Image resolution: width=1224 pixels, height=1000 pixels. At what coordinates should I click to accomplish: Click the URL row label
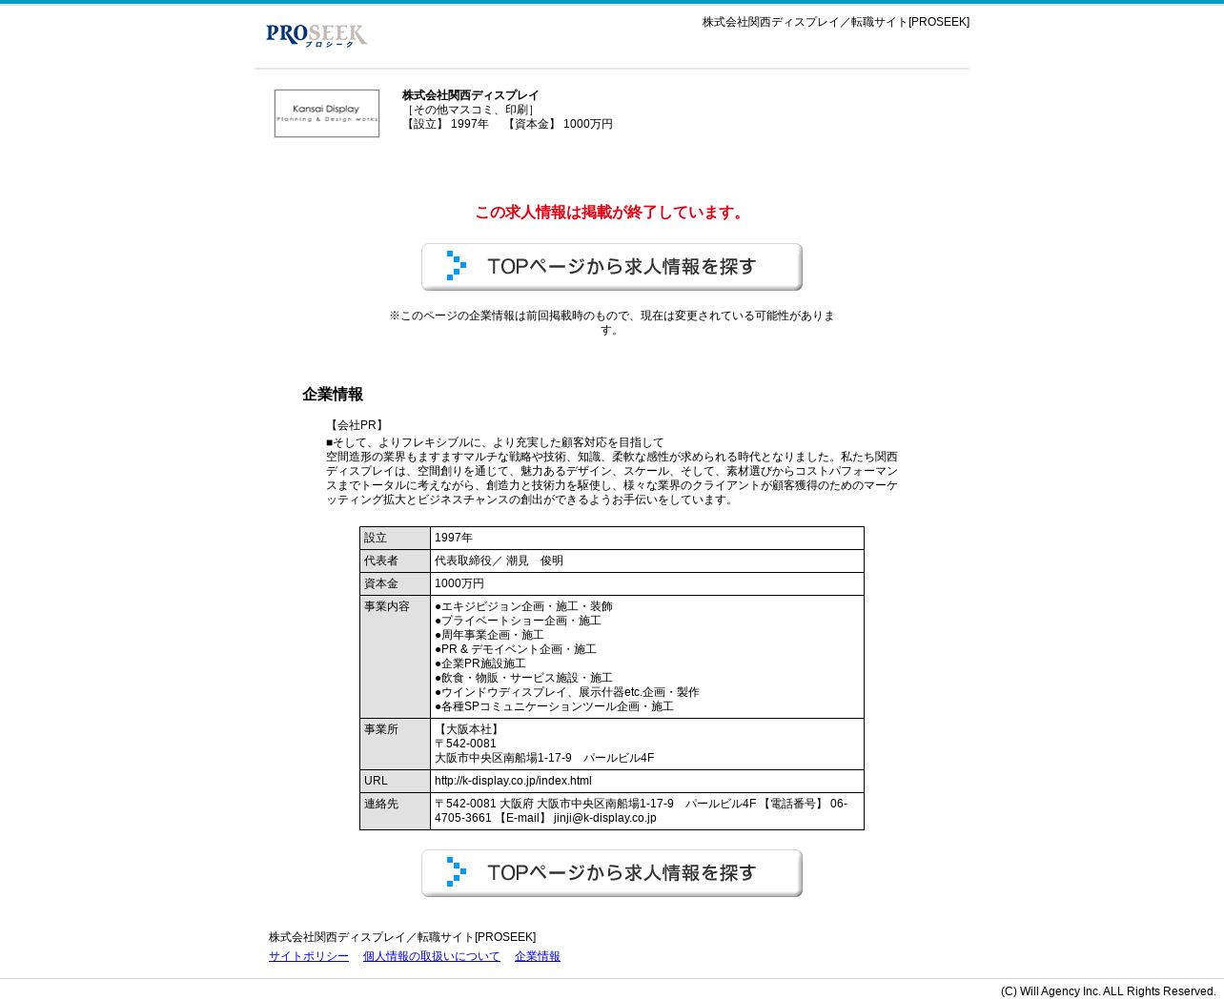click(376, 781)
